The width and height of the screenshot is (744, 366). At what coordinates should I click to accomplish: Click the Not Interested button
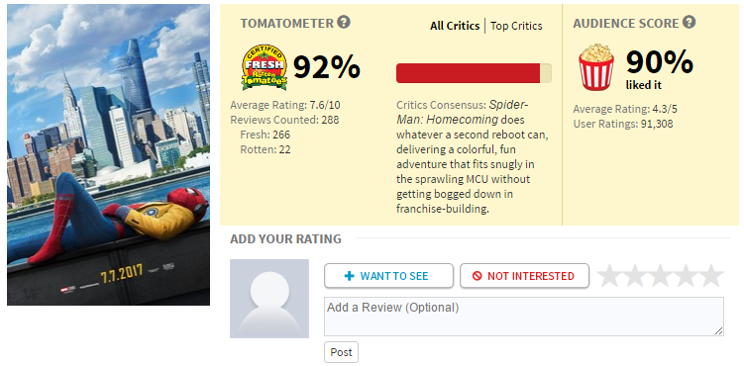tap(524, 276)
